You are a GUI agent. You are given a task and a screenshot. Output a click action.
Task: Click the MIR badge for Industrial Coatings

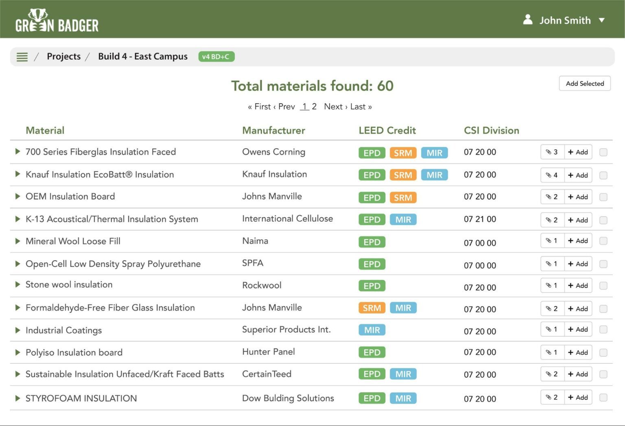tap(372, 330)
